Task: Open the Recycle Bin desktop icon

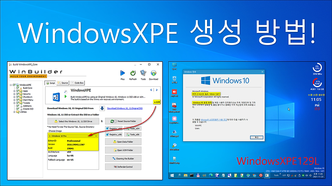Action: point(174,79)
